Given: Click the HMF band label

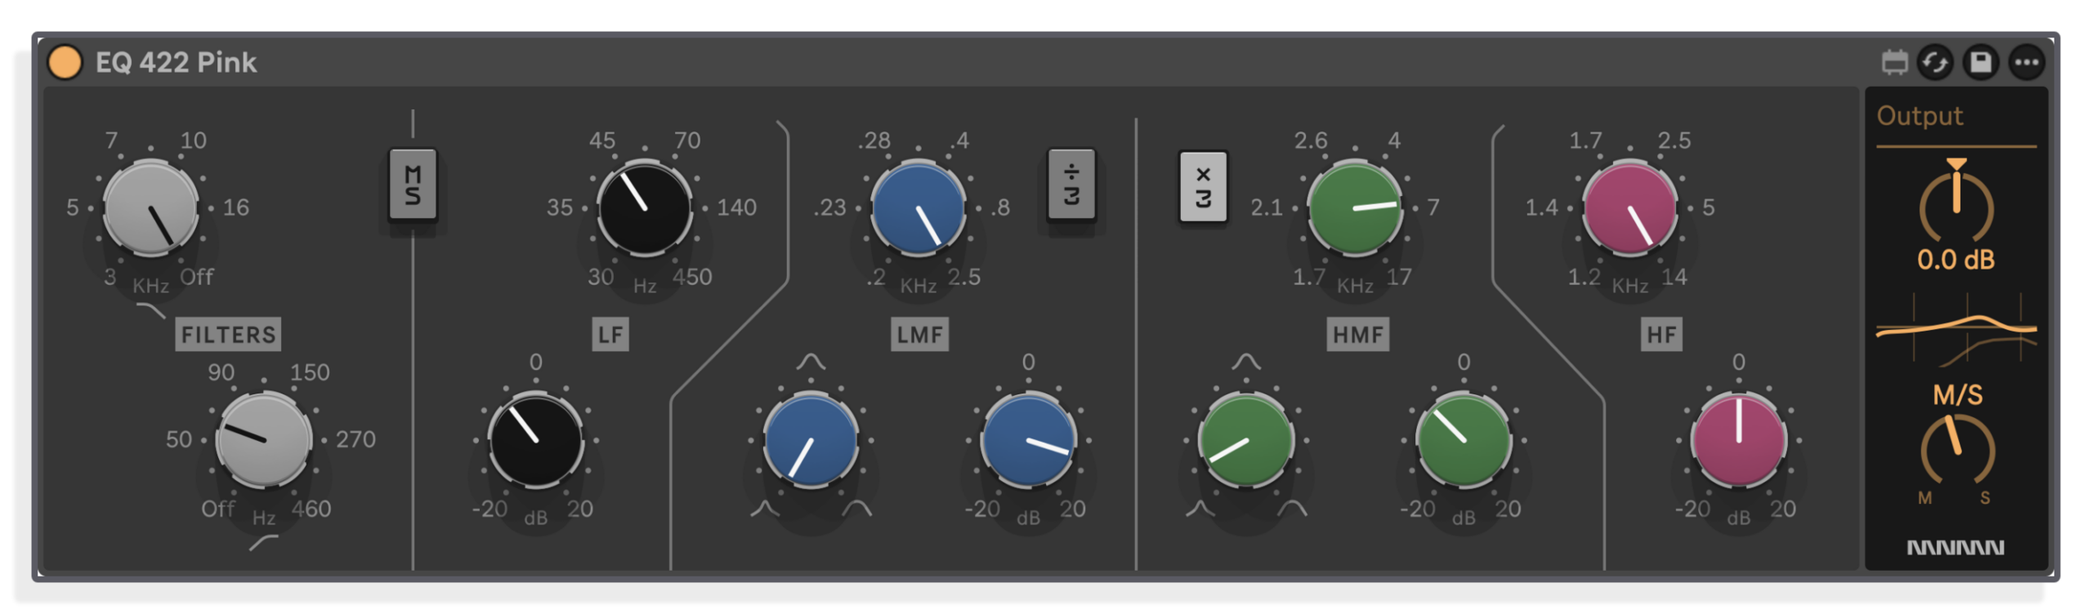Looking at the screenshot, I should coord(1358,335).
